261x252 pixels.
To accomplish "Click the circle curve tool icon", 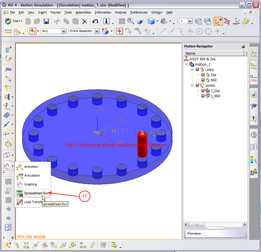I will pos(199,31).
